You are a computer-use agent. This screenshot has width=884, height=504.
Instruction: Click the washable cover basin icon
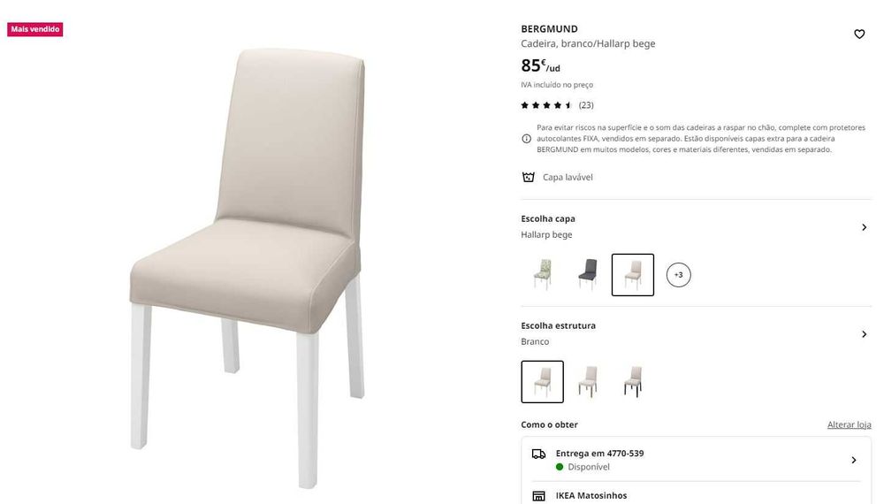click(x=528, y=177)
